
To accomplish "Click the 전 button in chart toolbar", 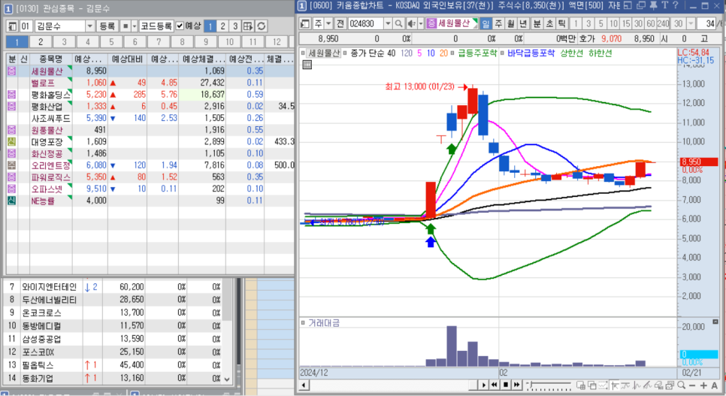I will (x=340, y=23).
